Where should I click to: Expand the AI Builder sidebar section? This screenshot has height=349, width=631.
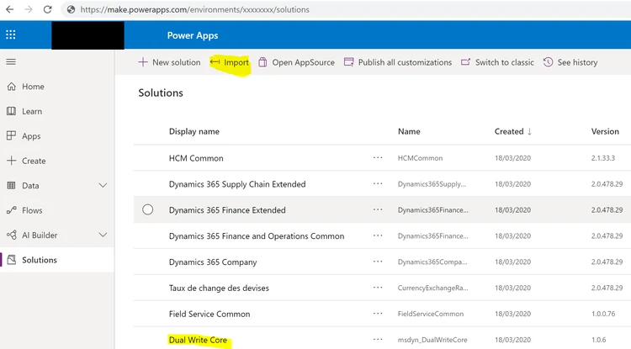pos(103,235)
